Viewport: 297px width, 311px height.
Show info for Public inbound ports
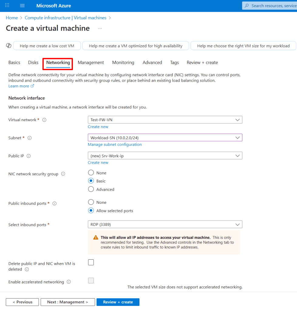click(x=55, y=203)
